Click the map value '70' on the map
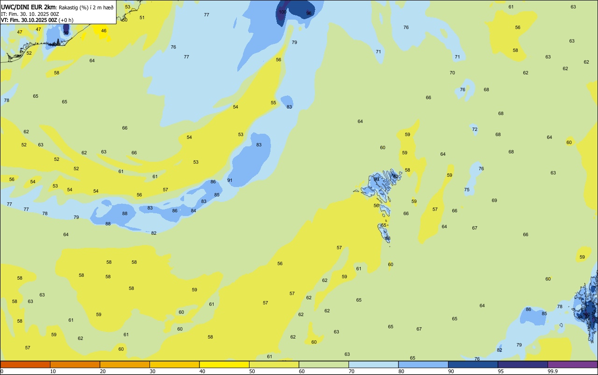Image resolution: width=598 pixels, height=375 pixels. point(452,73)
